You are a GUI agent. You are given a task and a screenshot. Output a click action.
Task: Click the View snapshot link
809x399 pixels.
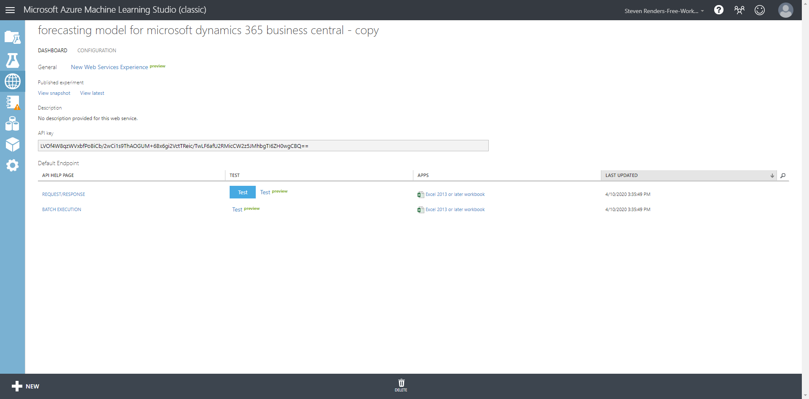tap(54, 93)
